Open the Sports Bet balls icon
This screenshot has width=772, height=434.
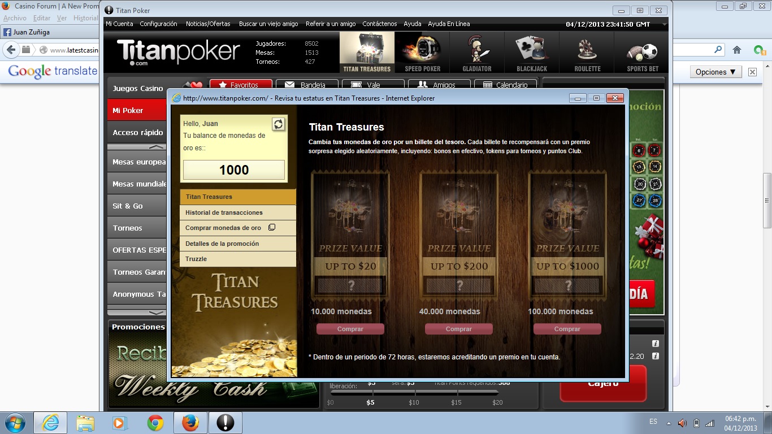643,52
